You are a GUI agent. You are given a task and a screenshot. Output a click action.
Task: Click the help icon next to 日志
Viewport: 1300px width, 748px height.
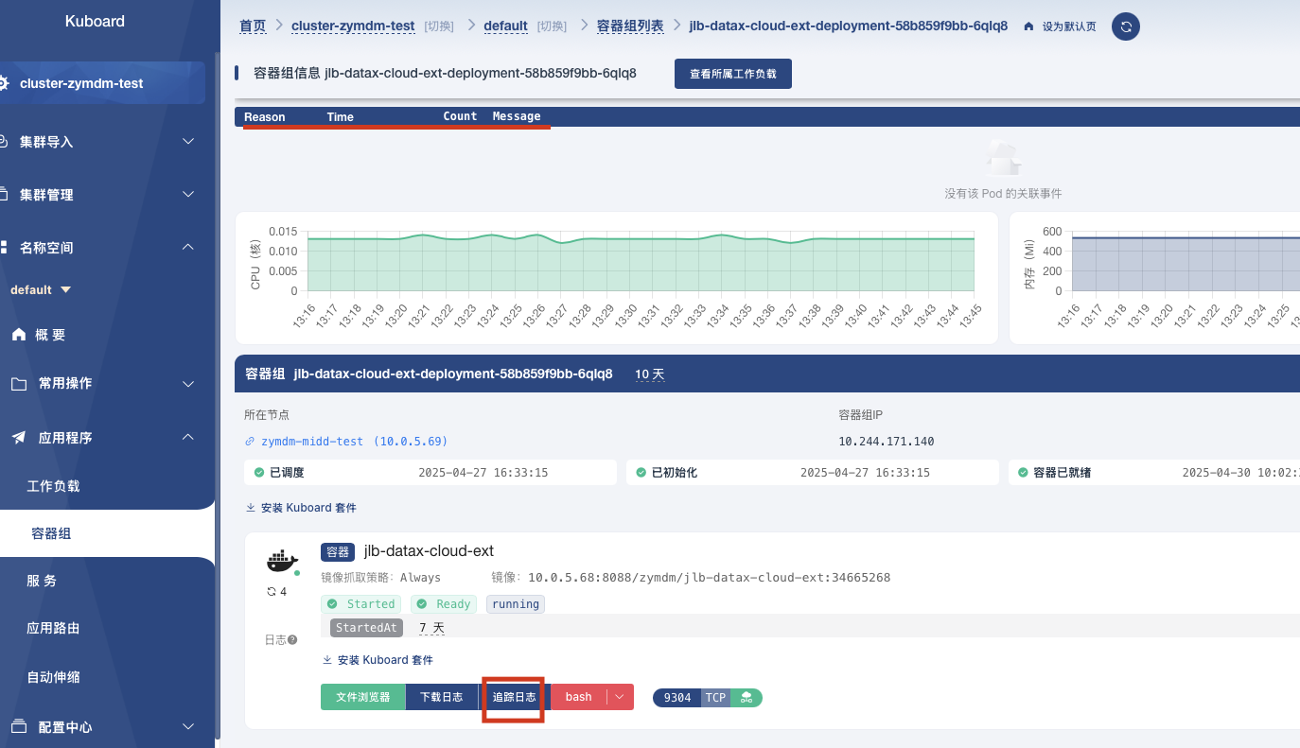292,640
